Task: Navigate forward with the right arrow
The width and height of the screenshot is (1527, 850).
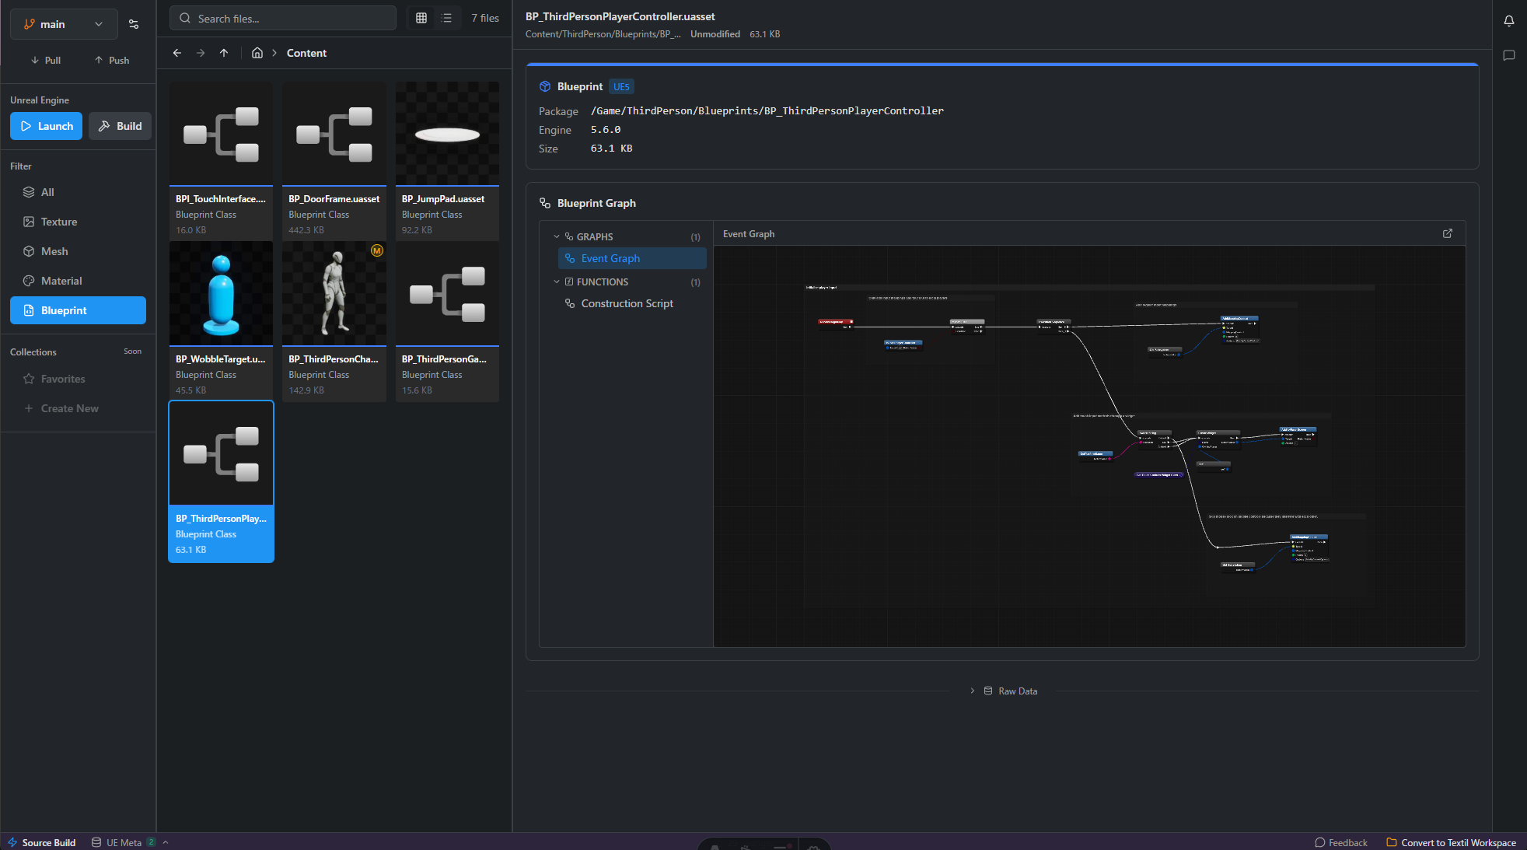Action: [x=201, y=53]
